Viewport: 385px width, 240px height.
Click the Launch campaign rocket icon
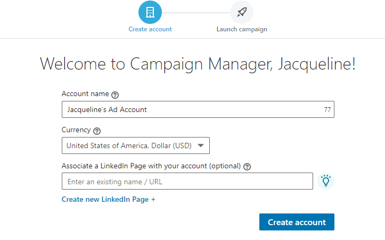coord(242,12)
